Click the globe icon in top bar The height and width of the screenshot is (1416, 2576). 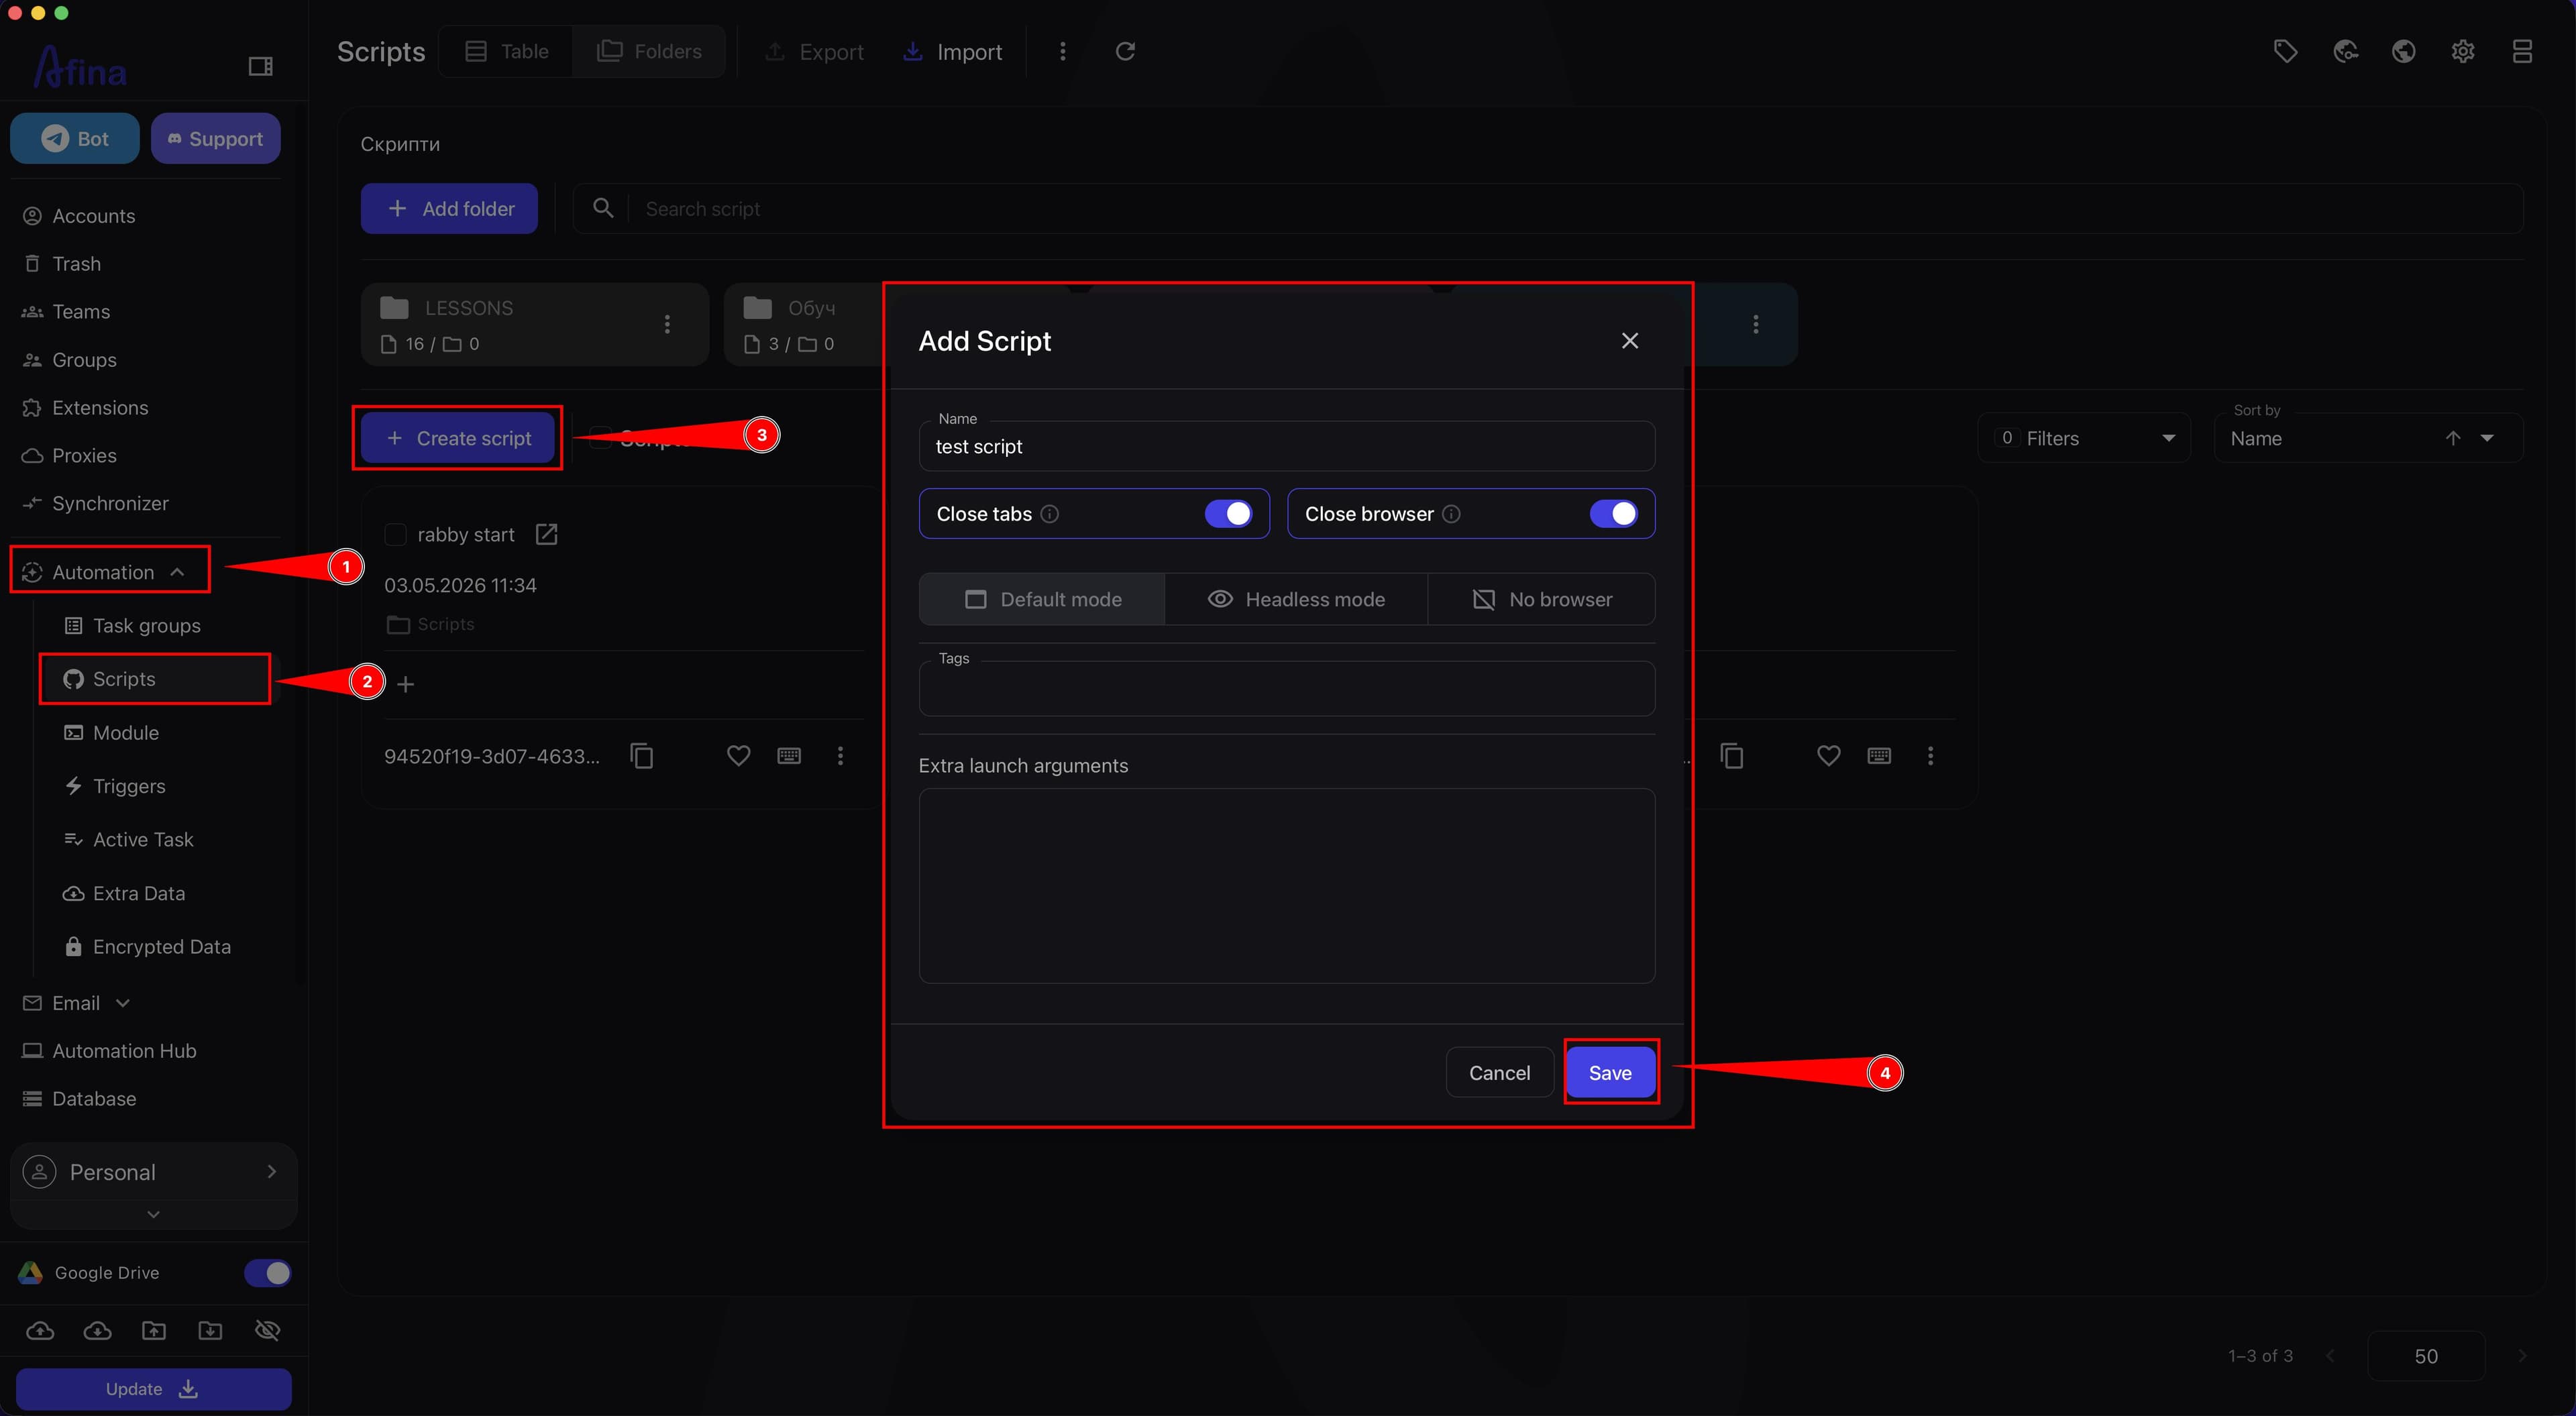pos(2404,51)
